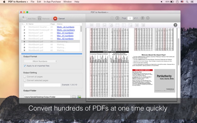Cancel the conversion with the red icon
The image size is (197, 123).
(55, 19)
